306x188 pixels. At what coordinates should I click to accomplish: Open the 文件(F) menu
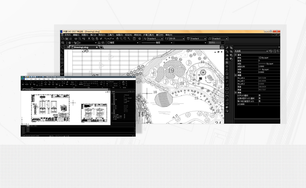click(68, 35)
